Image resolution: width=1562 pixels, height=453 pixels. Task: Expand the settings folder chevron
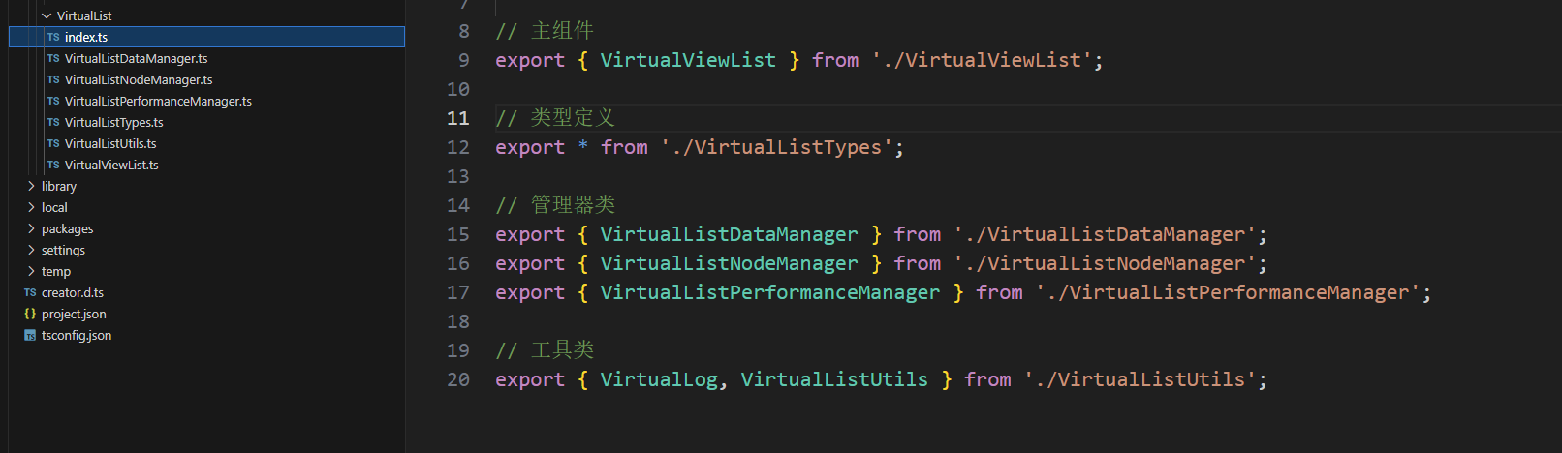point(31,250)
